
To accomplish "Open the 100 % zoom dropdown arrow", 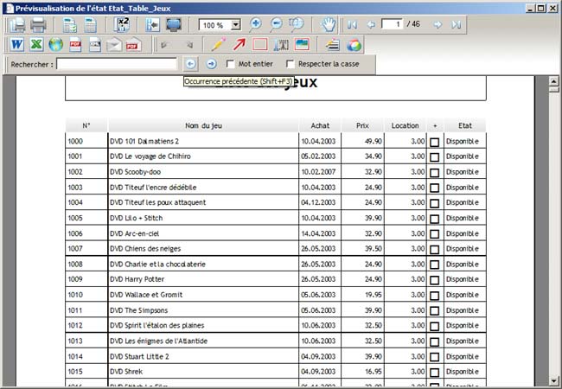I will pyautogui.click(x=235, y=25).
